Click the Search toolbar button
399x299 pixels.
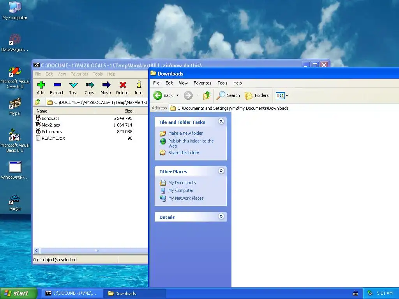coord(228,95)
